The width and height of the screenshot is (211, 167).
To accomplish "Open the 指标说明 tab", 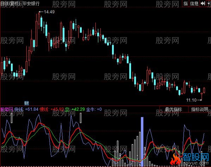I will click(x=199, y=109).
